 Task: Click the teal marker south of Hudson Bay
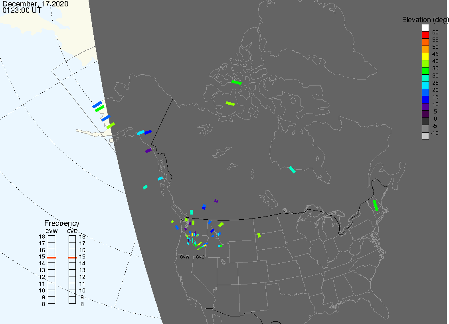pyautogui.click(x=293, y=170)
